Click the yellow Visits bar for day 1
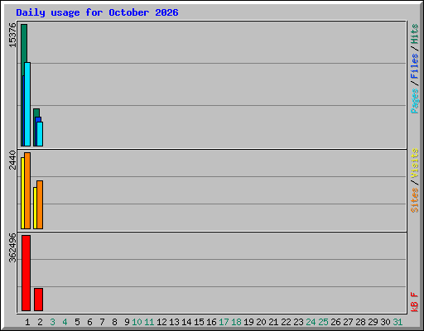 point(22,193)
